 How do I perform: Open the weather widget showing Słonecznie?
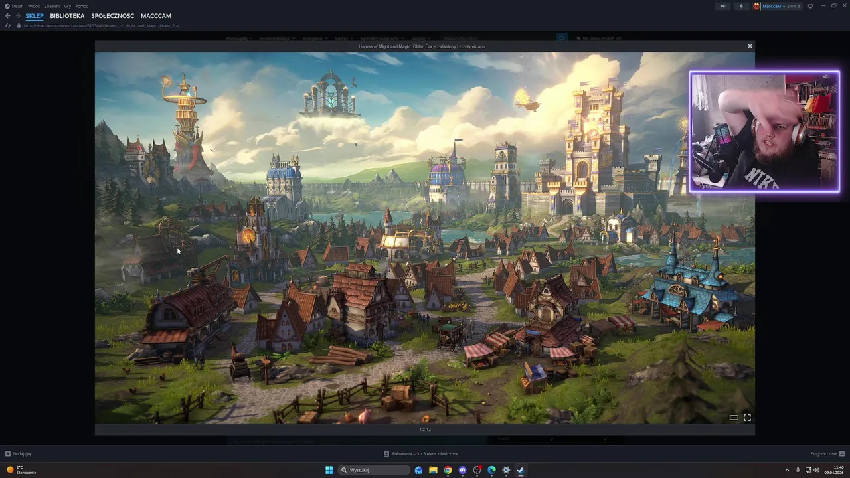click(x=21, y=470)
